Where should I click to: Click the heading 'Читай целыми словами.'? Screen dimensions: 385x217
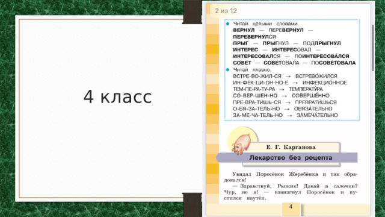tap(266, 24)
